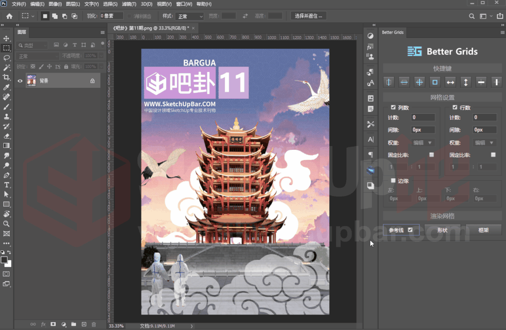Open the 填充 fill dropdown arrow
506x330 pixels.
click(x=101, y=66)
